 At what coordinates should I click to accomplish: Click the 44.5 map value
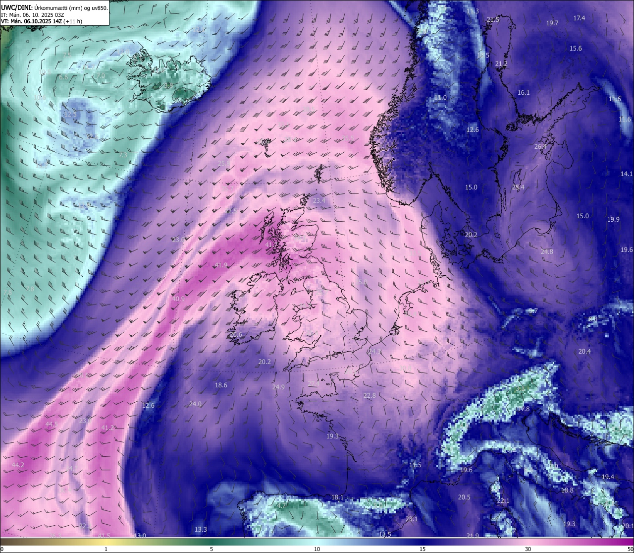pos(52,425)
